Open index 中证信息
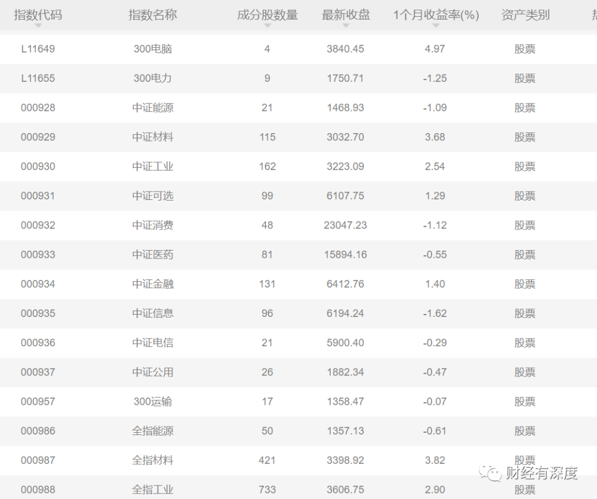 153,313
